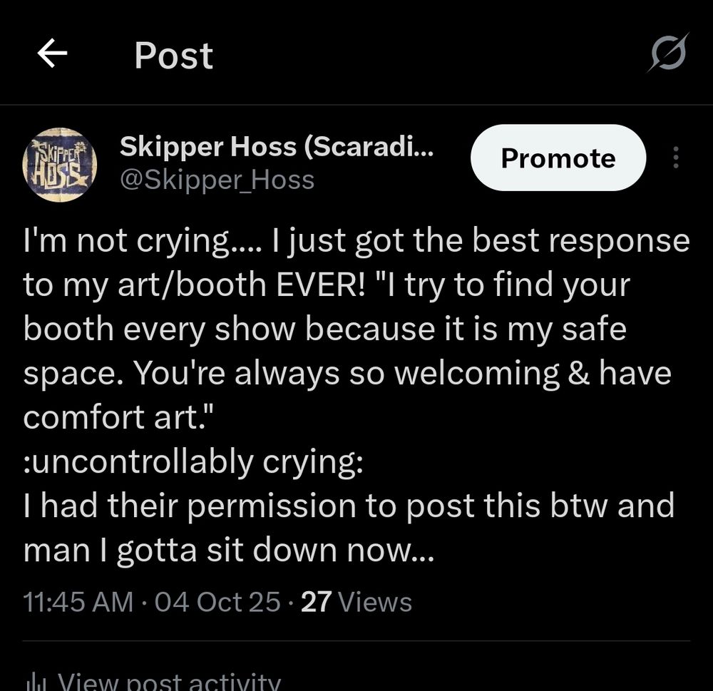Open the Skipper Hoss (Scaradi... display name

277,146
